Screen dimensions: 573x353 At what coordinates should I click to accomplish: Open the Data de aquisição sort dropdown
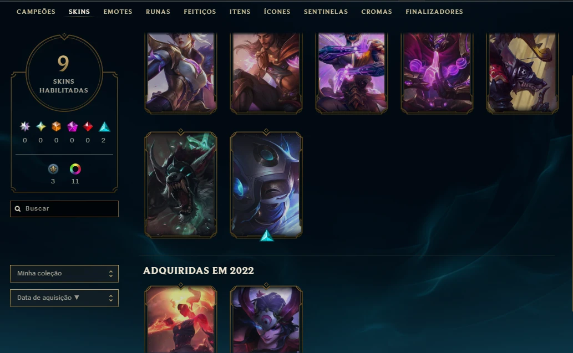pos(64,298)
